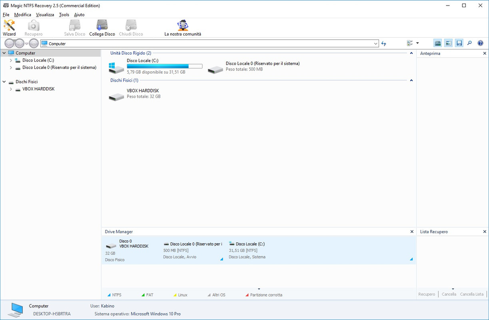Close the Drive Manager panel
This screenshot has height=320, width=489.
[412, 232]
